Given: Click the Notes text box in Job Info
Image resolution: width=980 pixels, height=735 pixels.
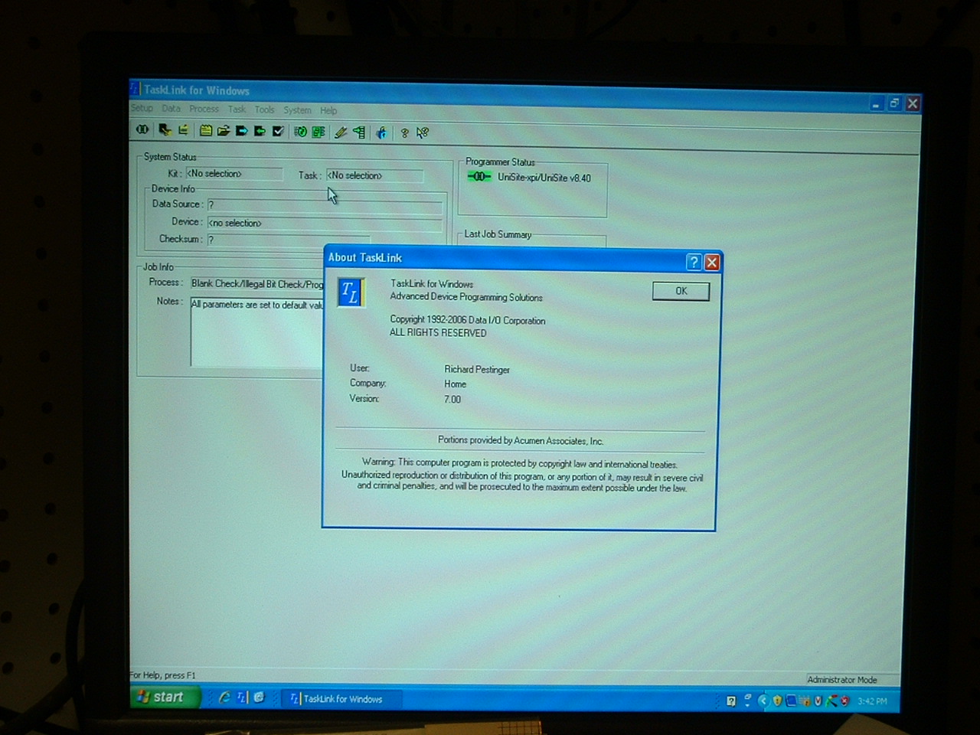Looking at the screenshot, I should [x=256, y=332].
